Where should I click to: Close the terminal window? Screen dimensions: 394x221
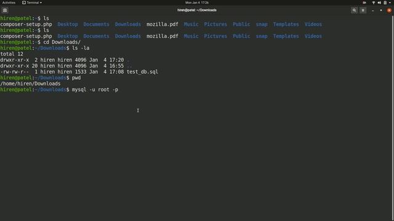point(389,10)
